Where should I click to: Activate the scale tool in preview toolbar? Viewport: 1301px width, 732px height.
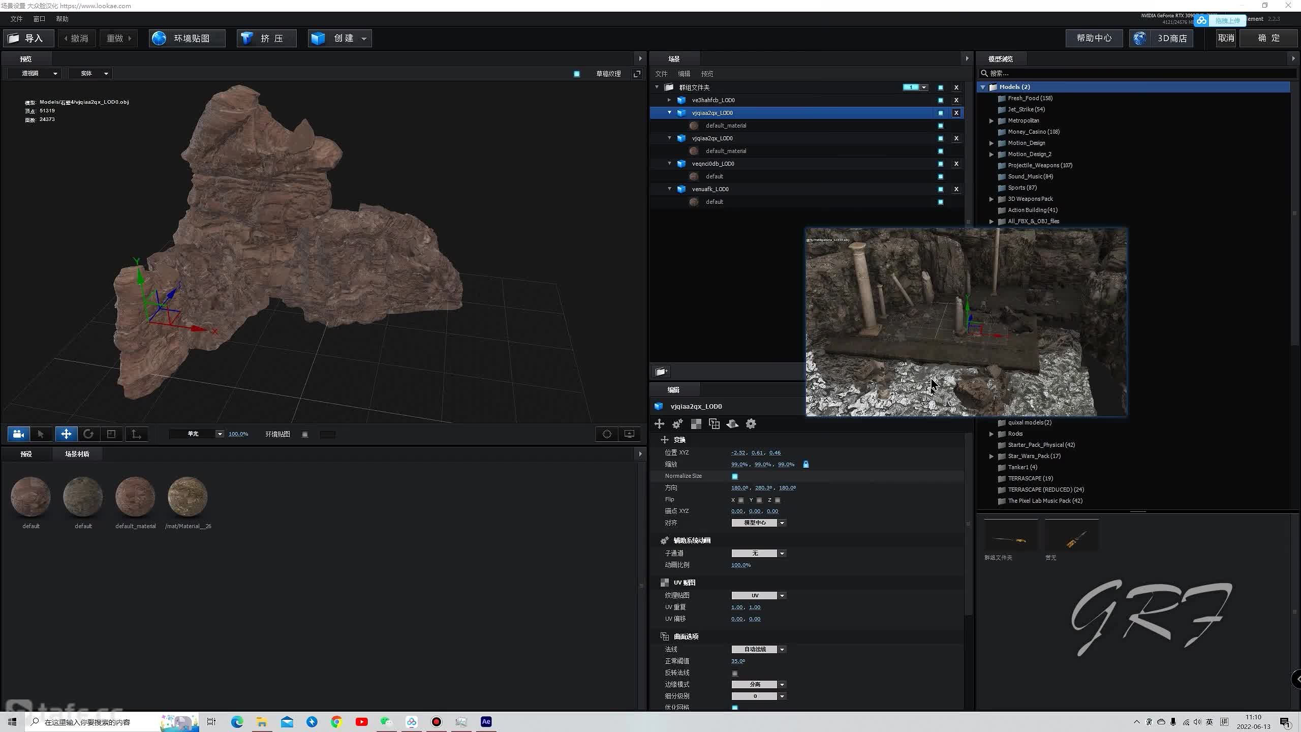click(111, 434)
